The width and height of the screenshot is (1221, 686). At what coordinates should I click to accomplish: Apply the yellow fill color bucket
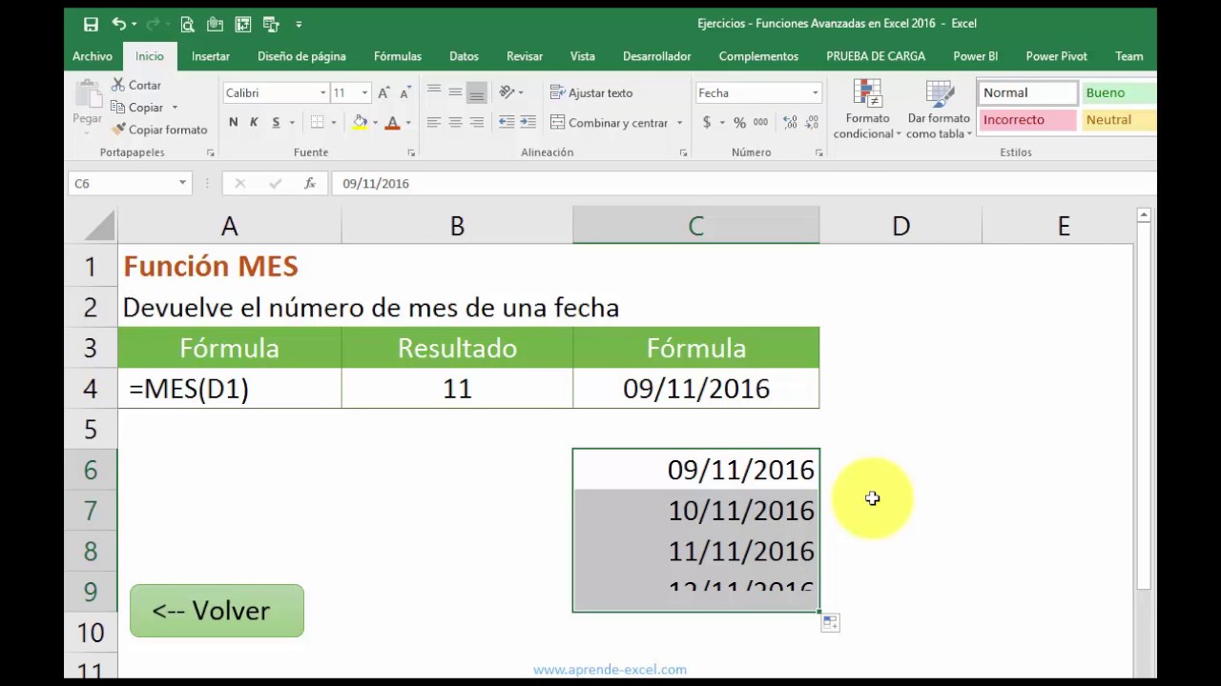tap(360, 122)
